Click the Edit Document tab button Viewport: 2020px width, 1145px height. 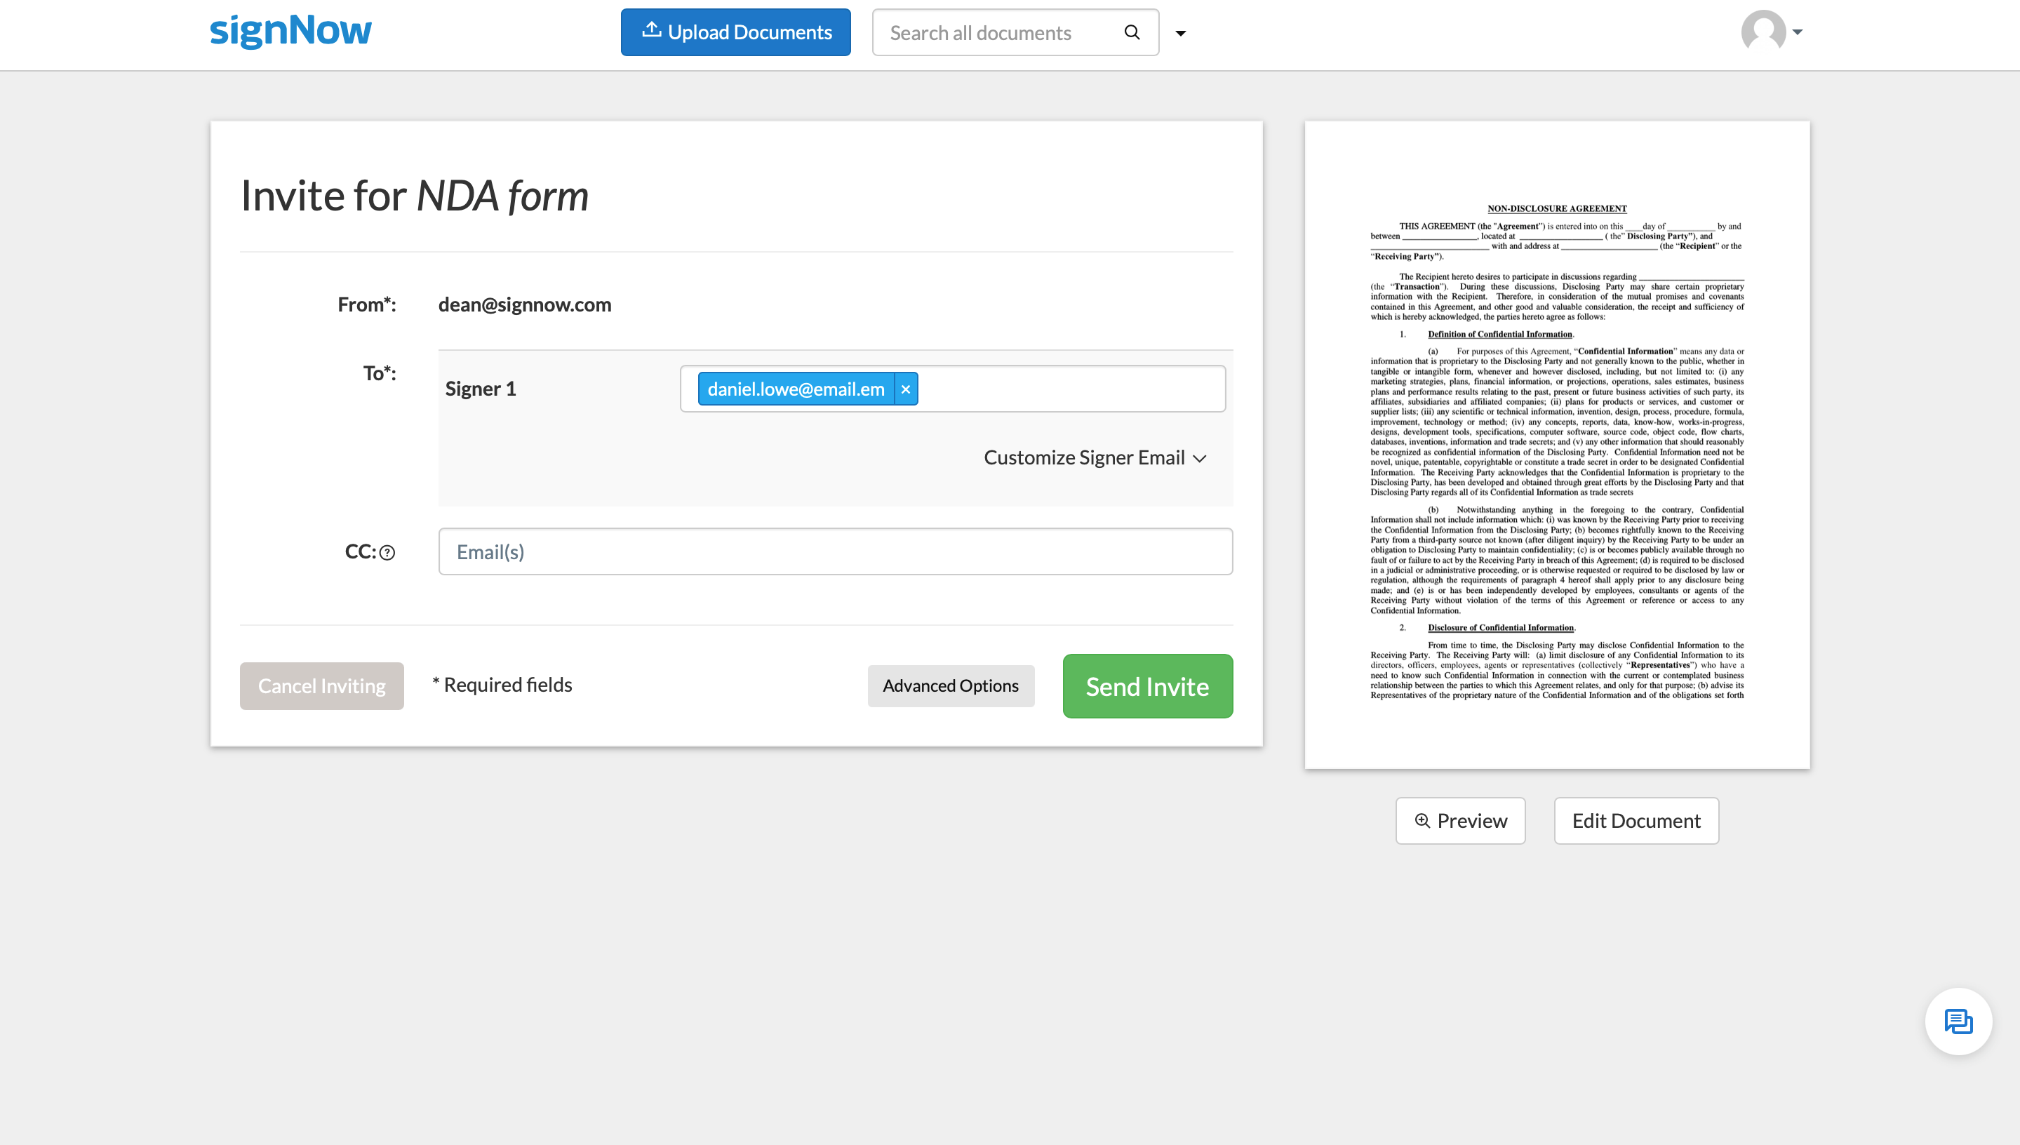(x=1636, y=820)
